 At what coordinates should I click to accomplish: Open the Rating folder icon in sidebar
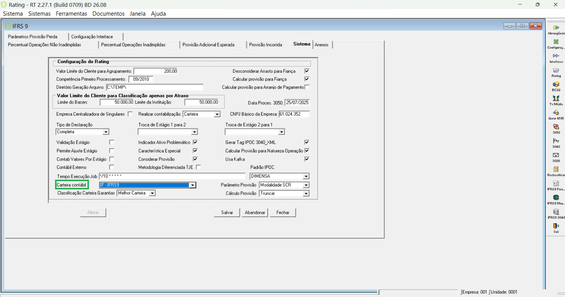(556, 70)
